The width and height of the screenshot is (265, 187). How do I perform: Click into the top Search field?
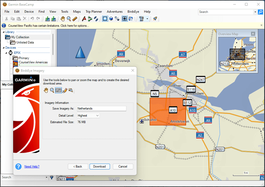(x=226, y=12)
